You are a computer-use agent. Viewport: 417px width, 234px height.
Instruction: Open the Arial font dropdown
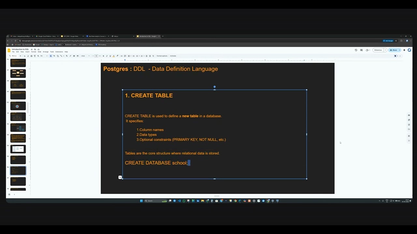pyautogui.click(x=86, y=56)
